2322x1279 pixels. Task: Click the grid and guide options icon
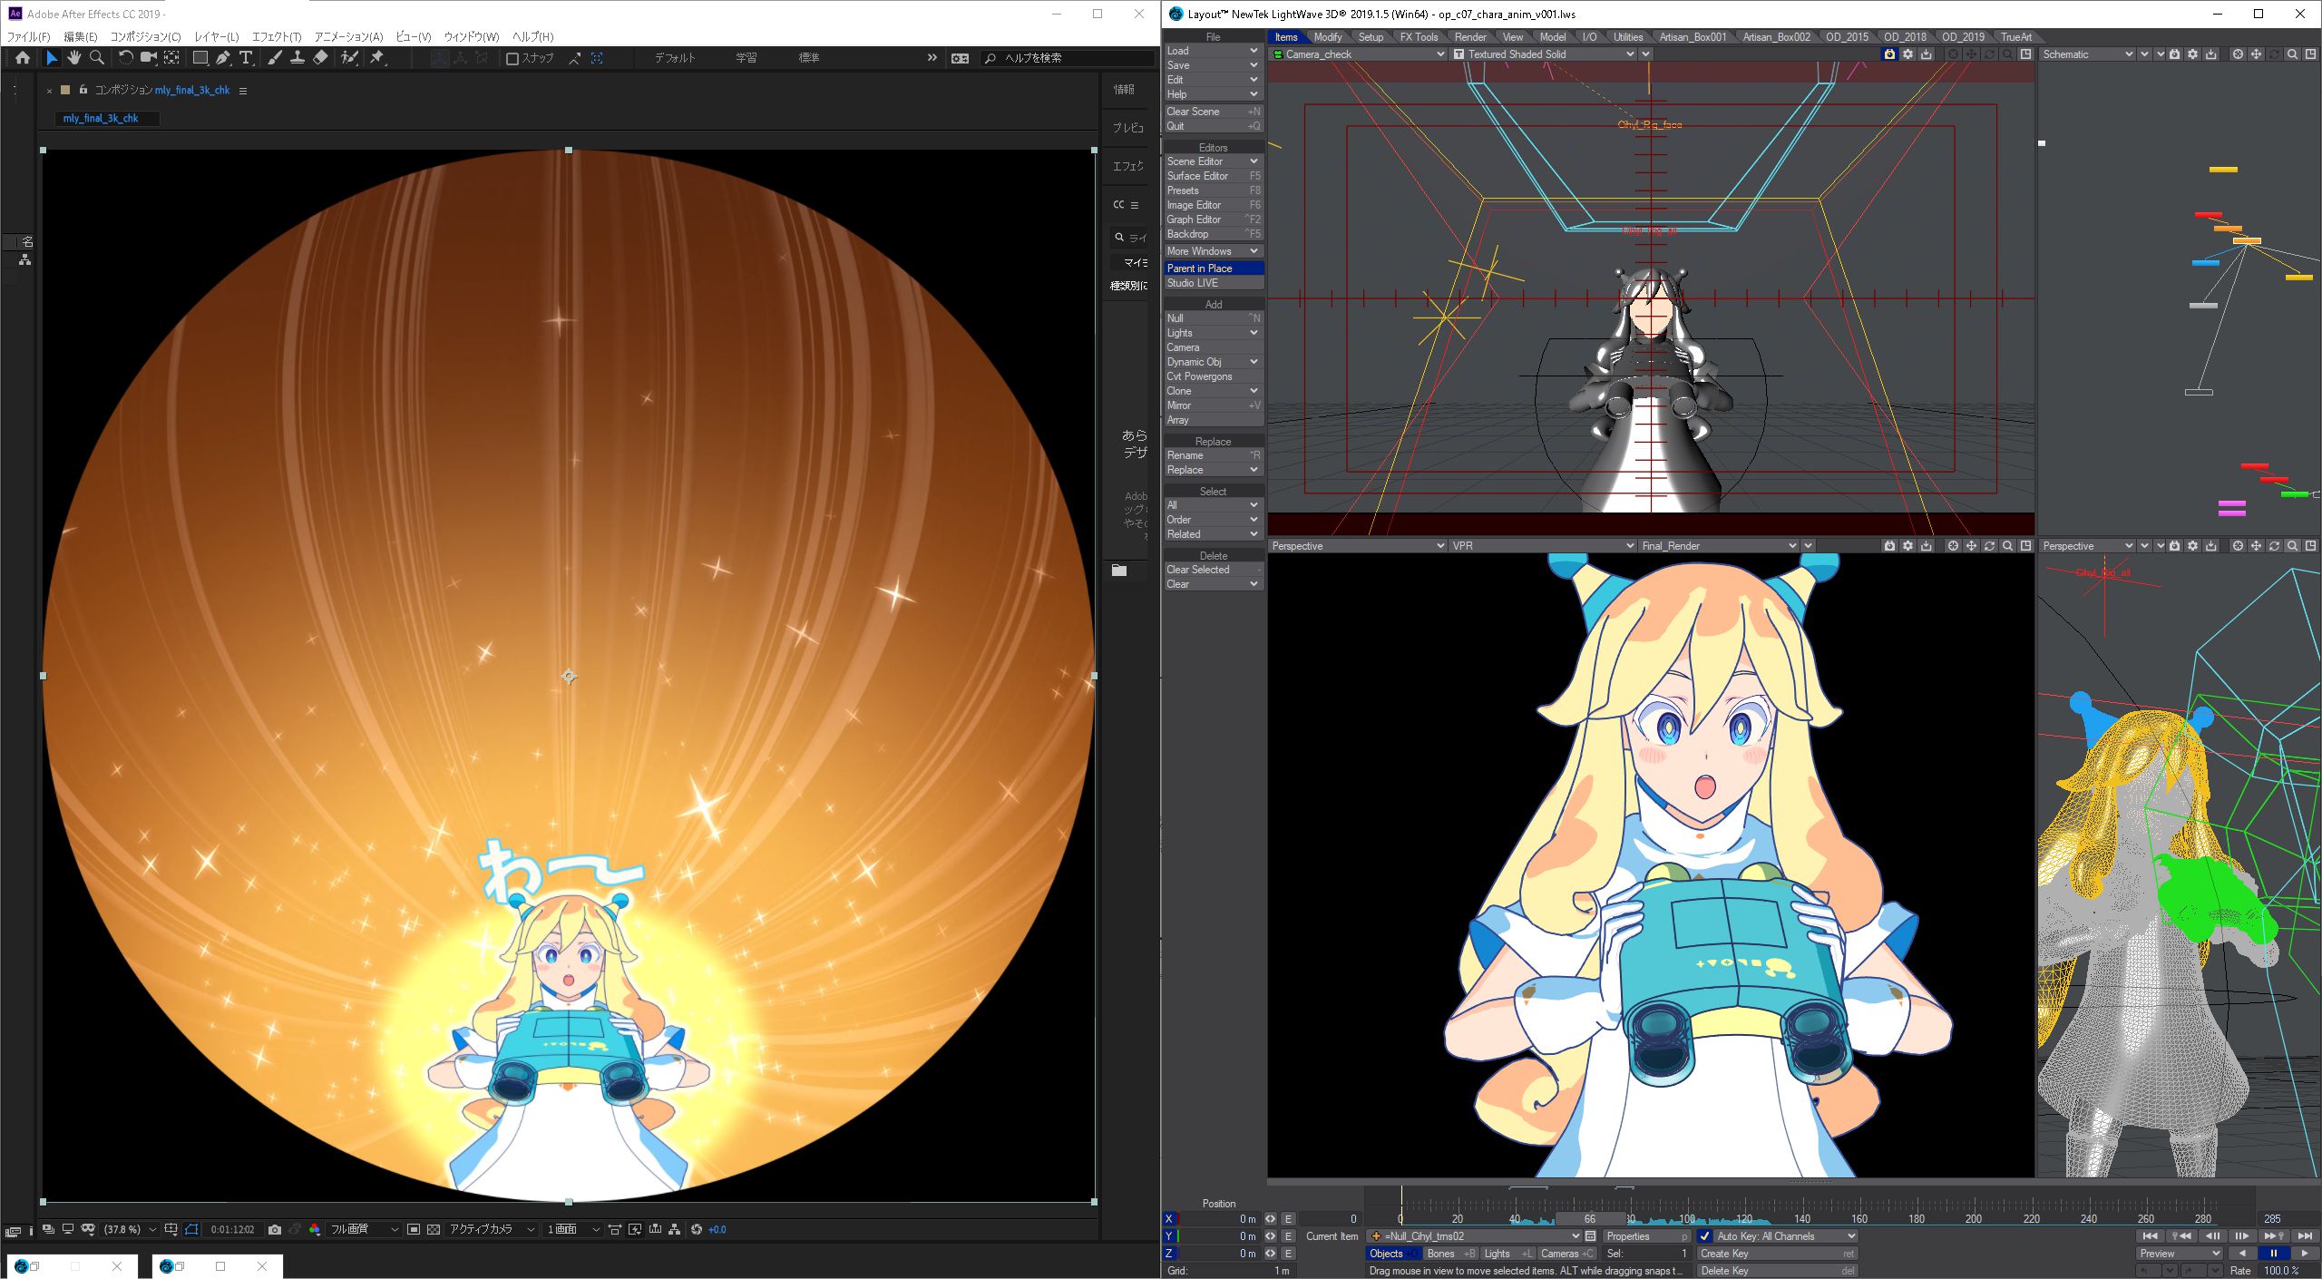click(171, 1230)
